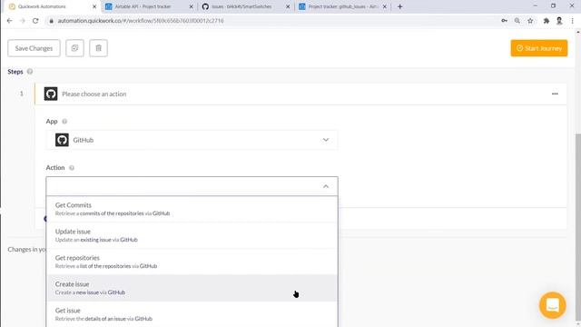
Task: Click the help icon next to Steps
Action: [x=30, y=72]
